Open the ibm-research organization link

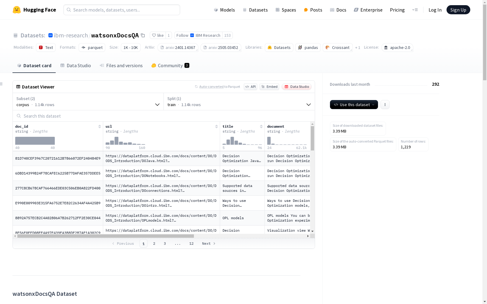coord(71,35)
